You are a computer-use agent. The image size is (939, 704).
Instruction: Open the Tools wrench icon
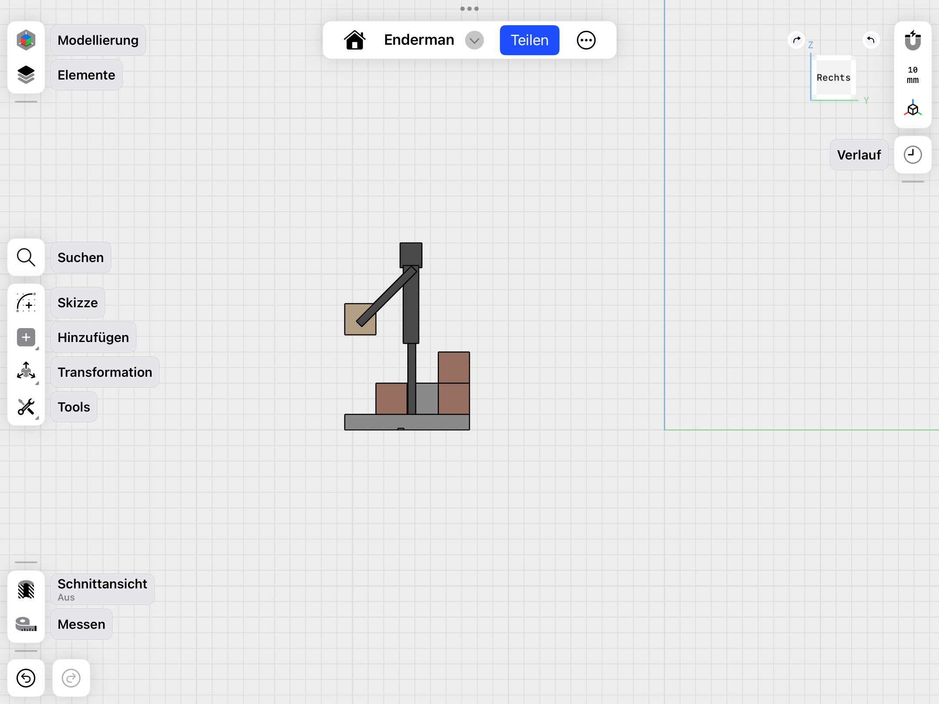(26, 407)
